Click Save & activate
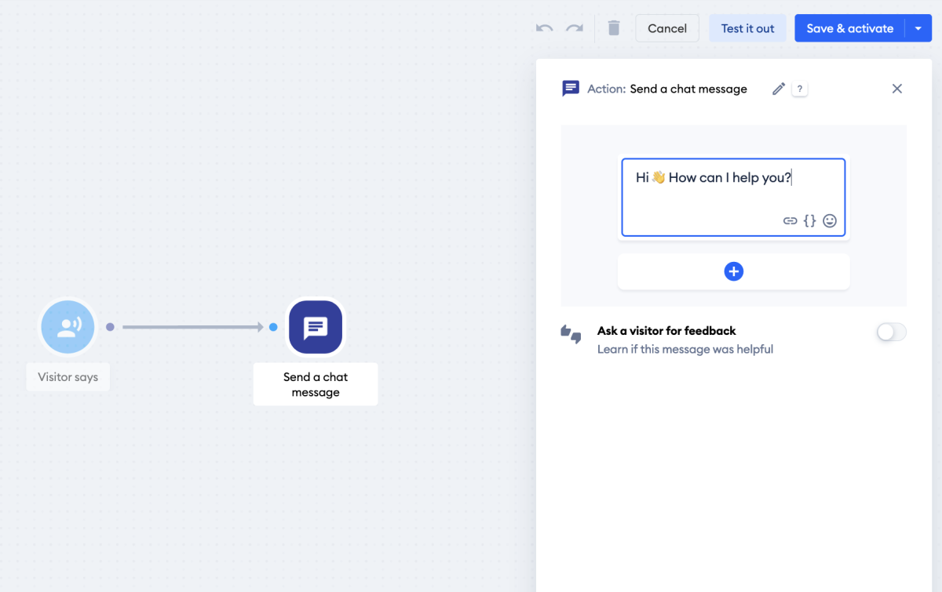Image resolution: width=942 pixels, height=592 pixels. tap(849, 27)
